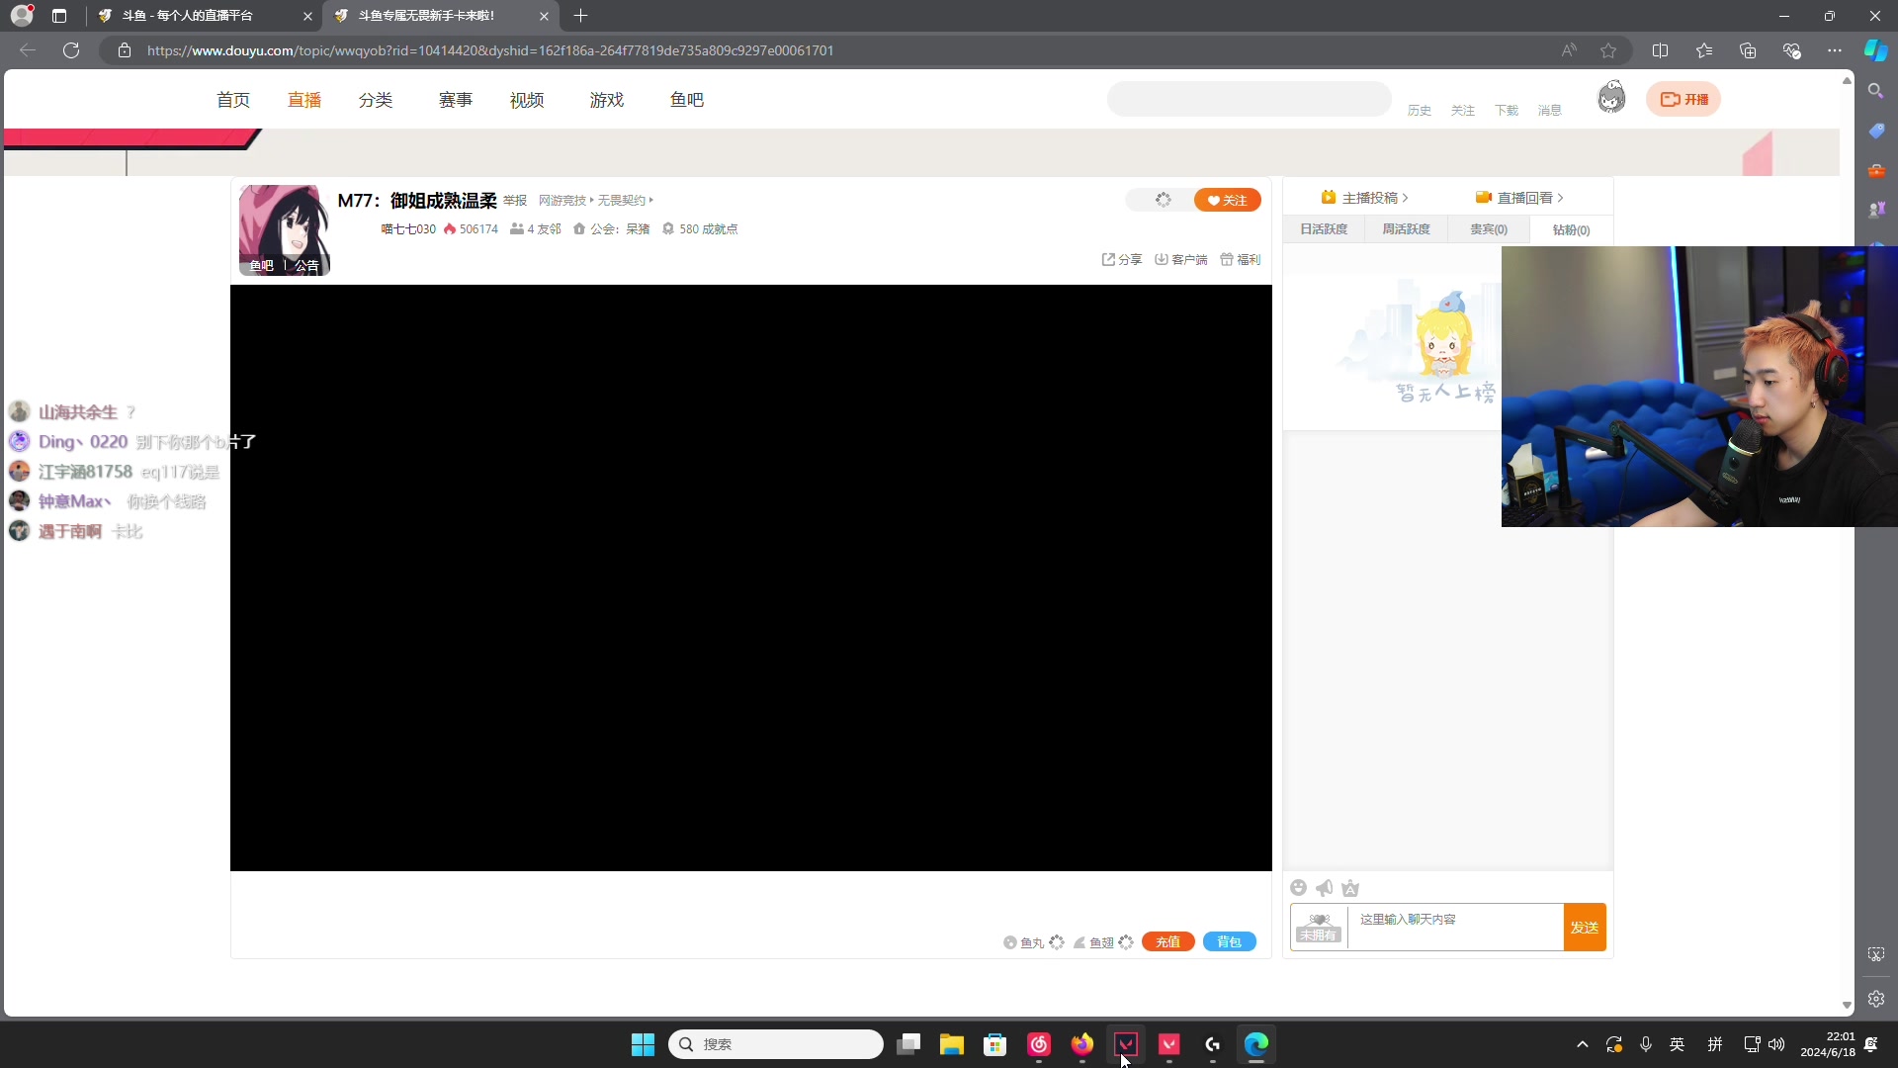
Task: Open Windows Start menu
Action: pyautogui.click(x=643, y=1044)
